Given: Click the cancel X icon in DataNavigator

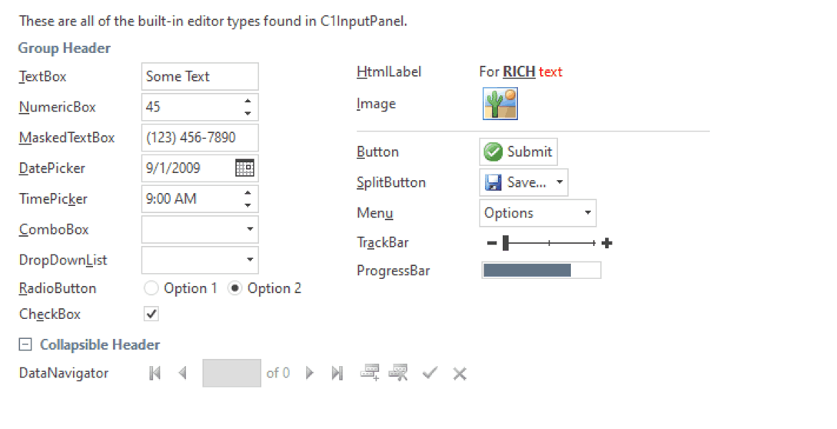Looking at the screenshot, I should 459,373.
